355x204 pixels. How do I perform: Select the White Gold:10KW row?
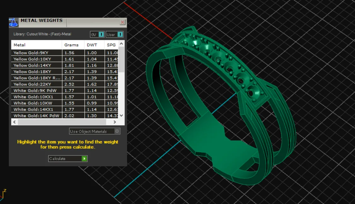[65, 103]
